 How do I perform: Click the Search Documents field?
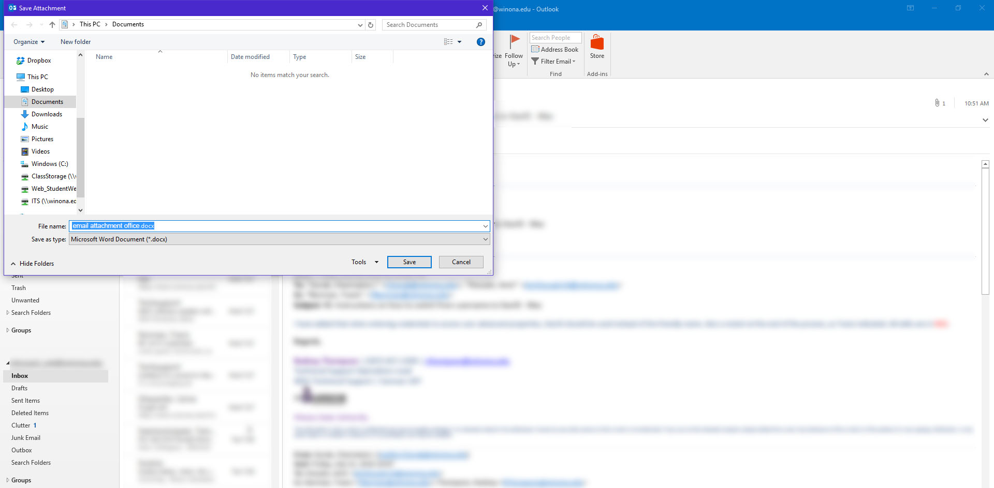click(429, 25)
